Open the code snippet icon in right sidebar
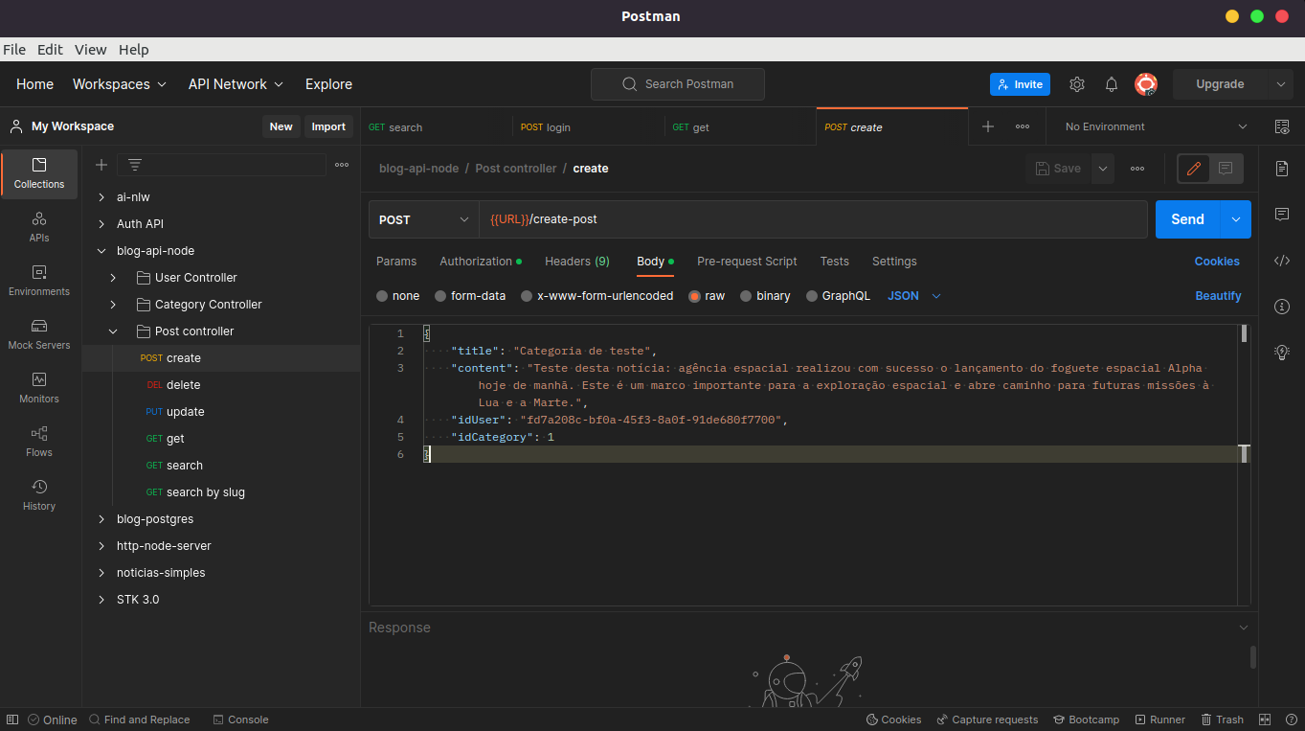Screen dimensions: 1305x731 [x=1282, y=261]
